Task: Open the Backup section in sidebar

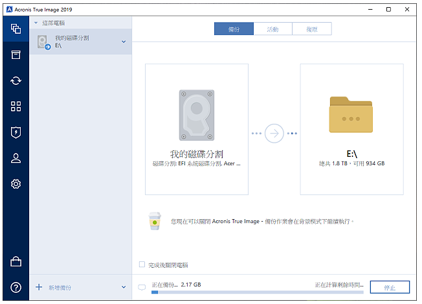Action: pyautogui.click(x=16, y=29)
